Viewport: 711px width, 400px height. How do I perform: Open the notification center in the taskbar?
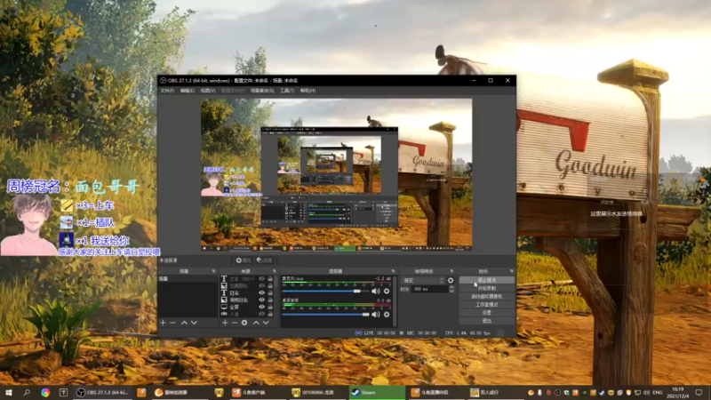[x=699, y=392]
